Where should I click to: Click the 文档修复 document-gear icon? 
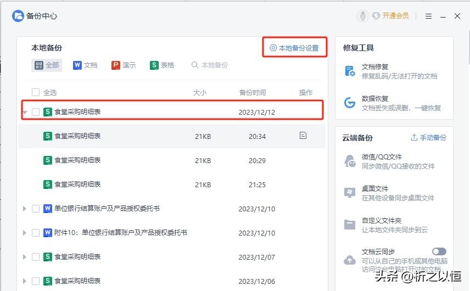[x=350, y=71]
